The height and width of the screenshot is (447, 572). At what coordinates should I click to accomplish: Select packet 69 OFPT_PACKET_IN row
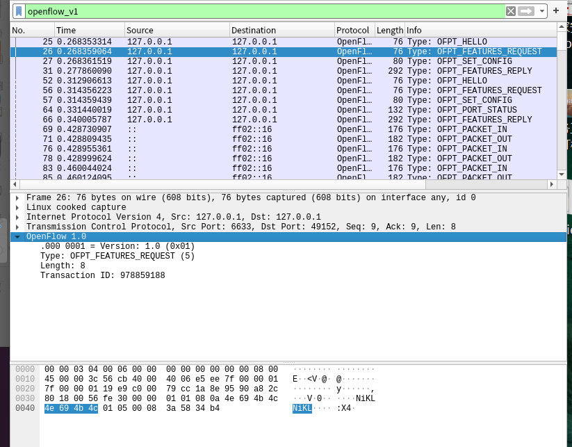tap(284, 129)
